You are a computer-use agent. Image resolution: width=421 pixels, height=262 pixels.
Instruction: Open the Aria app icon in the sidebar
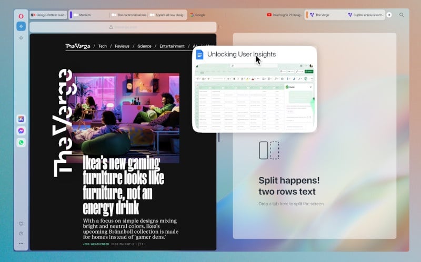(21, 119)
